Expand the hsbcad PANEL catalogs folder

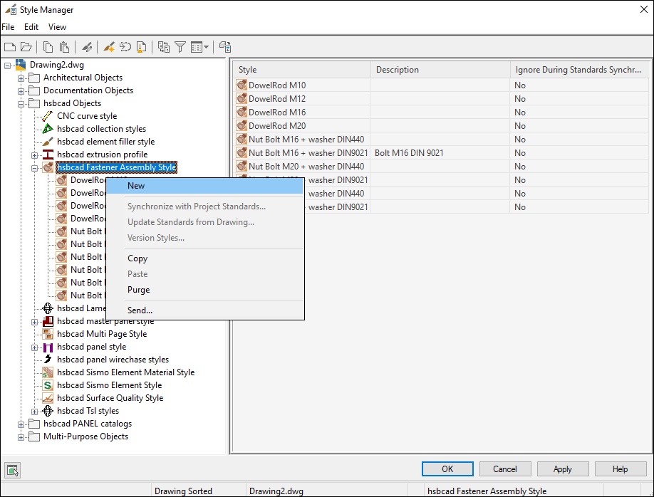21,424
